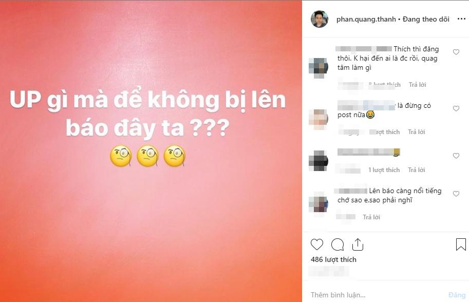Image resolution: width=469 pixels, height=302 pixels.
Task: Focus the 'Thêm bình luận...' comment field
Action: (377, 295)
